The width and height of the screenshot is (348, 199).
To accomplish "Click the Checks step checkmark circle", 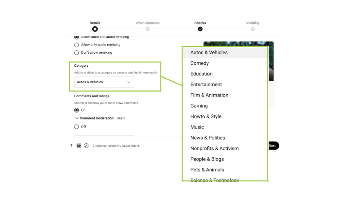I will [x=200, y=29].
